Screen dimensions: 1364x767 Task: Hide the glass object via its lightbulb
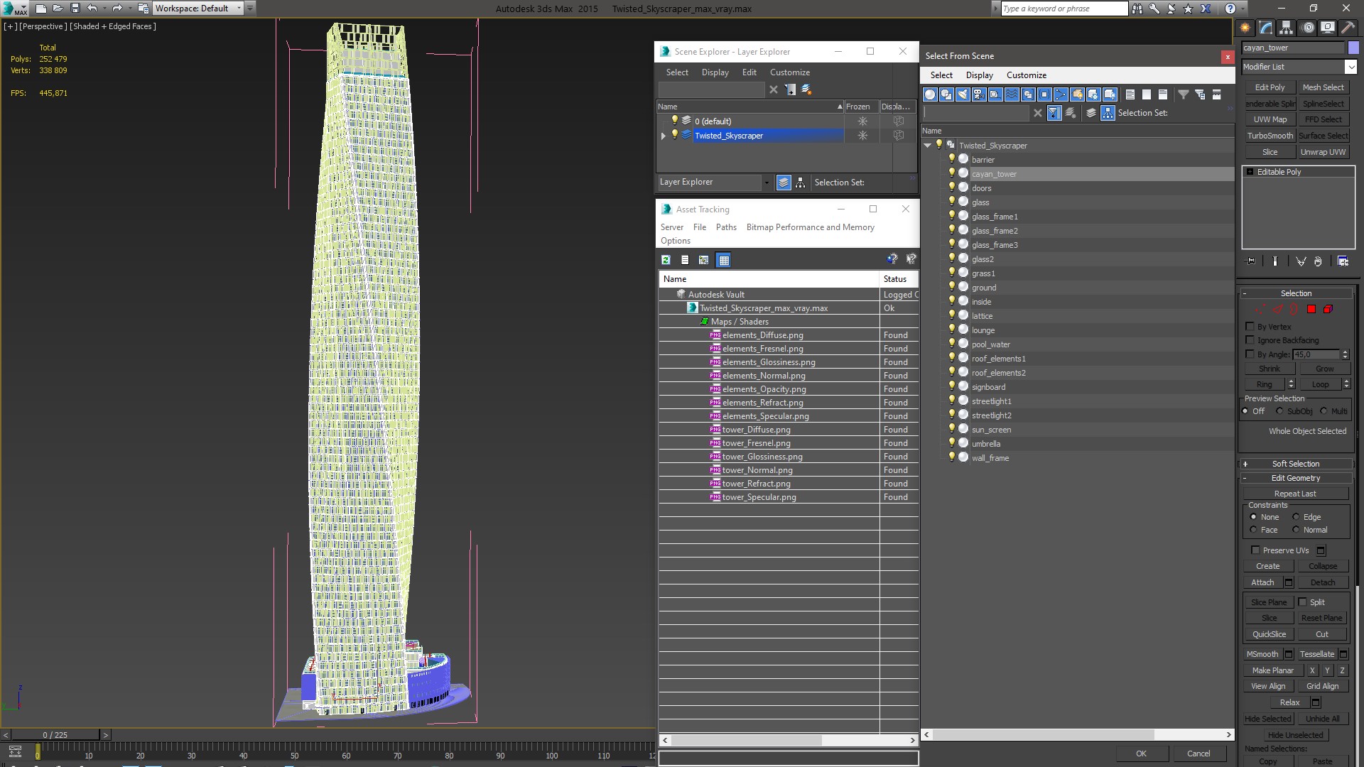952,202
